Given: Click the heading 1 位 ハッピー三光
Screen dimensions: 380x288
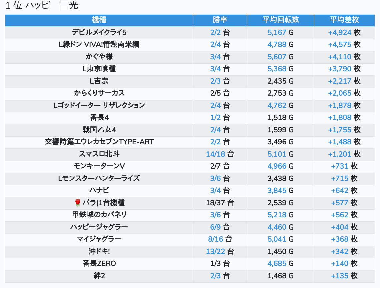Looking at the screenshot, I should (x=42, y=5).
